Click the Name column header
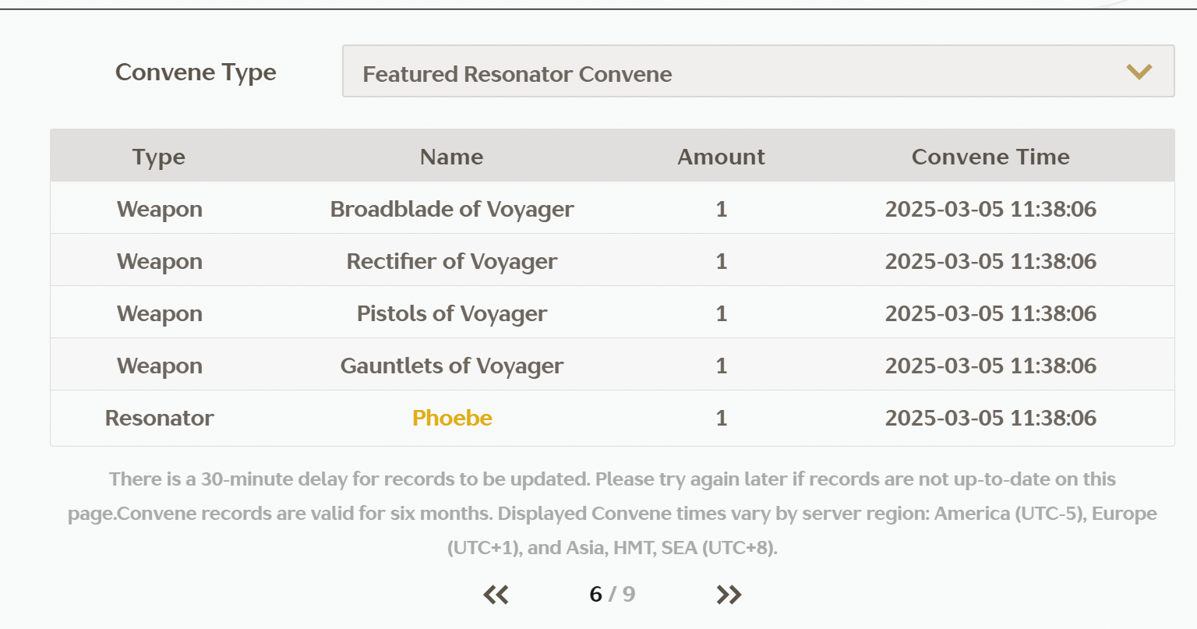1197x629 pixels. pyautogui.click(x=452, y=157)
